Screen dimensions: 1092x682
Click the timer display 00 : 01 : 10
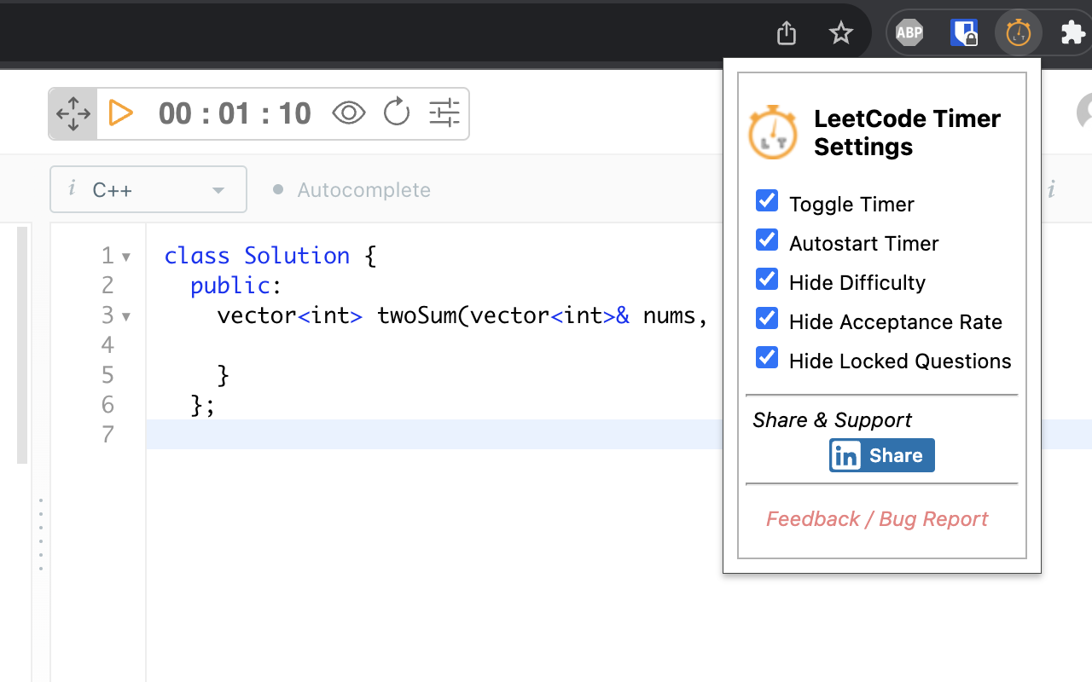pos(235,113)
